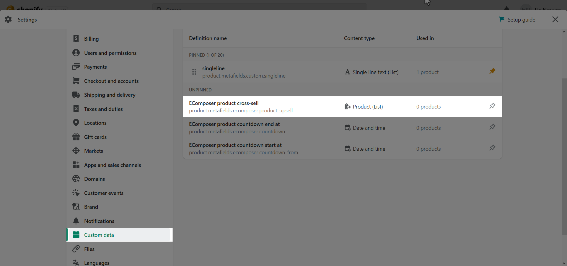The width and height of the screenshot is (567, 266).
Task: Click the Customer events sparkle icon
Action: (x=76, y=193)
